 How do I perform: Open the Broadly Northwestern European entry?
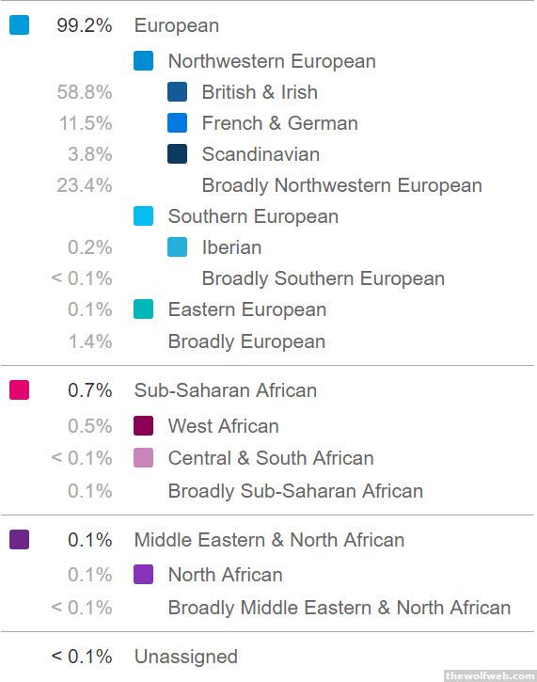(x=341, y=185)
